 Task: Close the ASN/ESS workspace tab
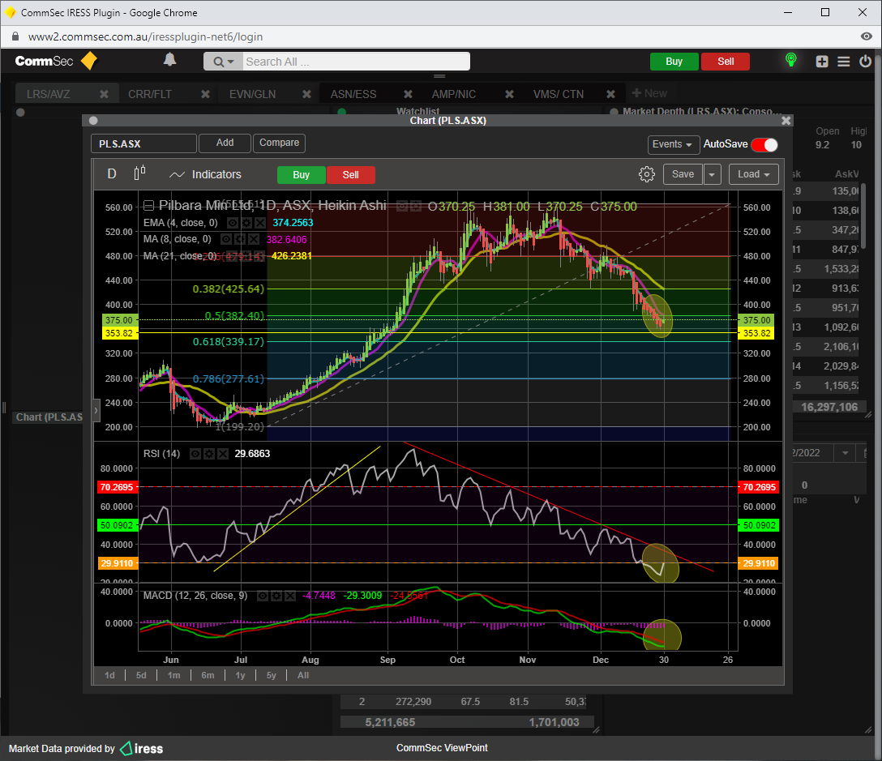click(x=408, y=94)
